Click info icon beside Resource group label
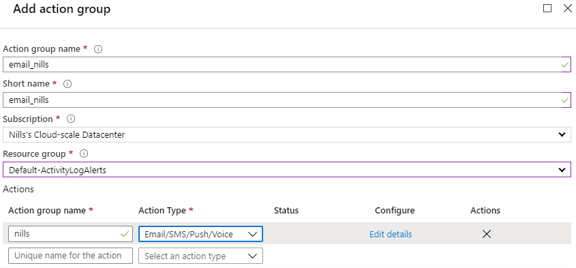The image size is (576, 268). click(x=83, y=153)
